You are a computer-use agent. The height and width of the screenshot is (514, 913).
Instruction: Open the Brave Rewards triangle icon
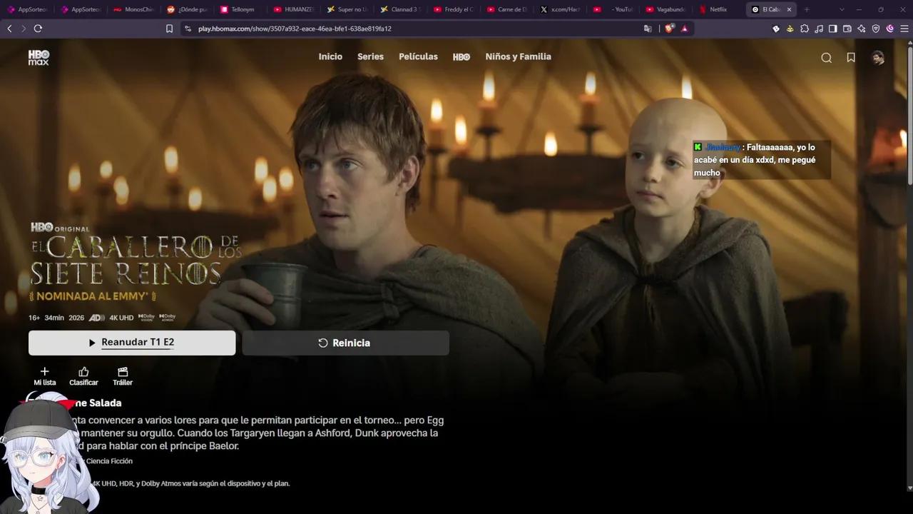(x=685, y=29)
